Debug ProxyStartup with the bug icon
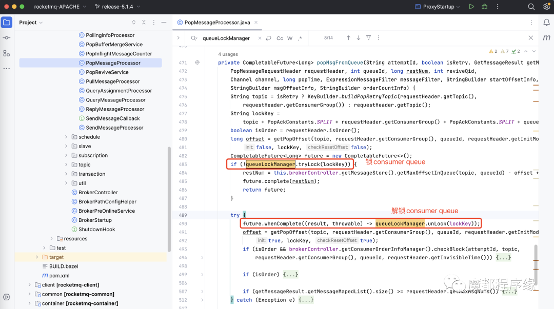Screen dimensions: 554x309 [484, 7]
